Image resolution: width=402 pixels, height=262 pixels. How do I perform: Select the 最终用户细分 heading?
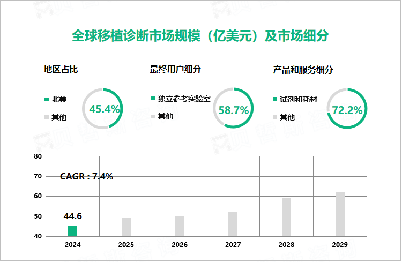click(175, 69)
